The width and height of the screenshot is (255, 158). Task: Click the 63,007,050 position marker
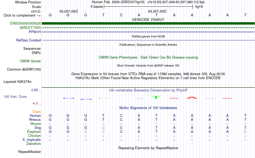[68, 11]
